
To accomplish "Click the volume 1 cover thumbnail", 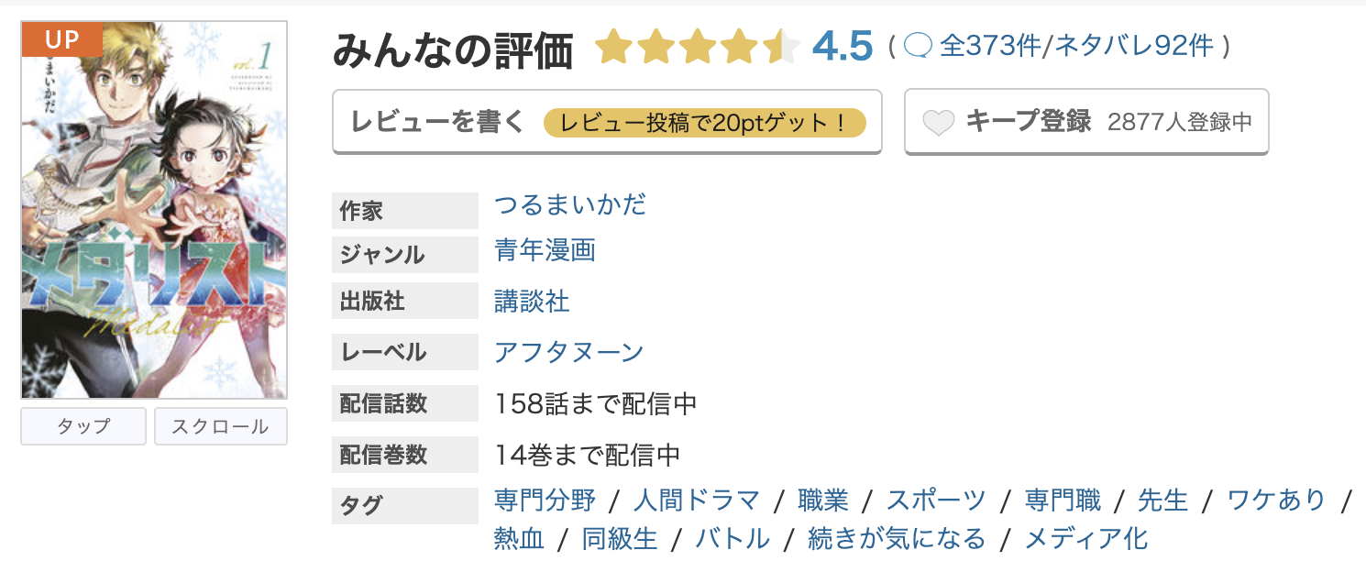I will 153,211.
